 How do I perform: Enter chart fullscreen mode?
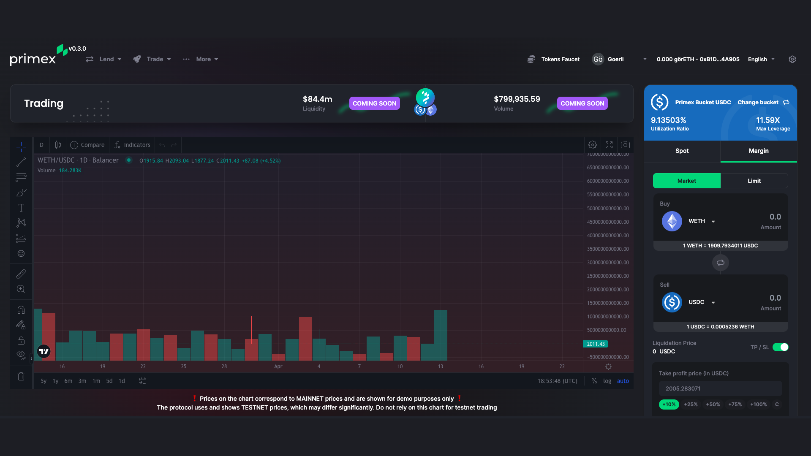click(x=609, y=145)
